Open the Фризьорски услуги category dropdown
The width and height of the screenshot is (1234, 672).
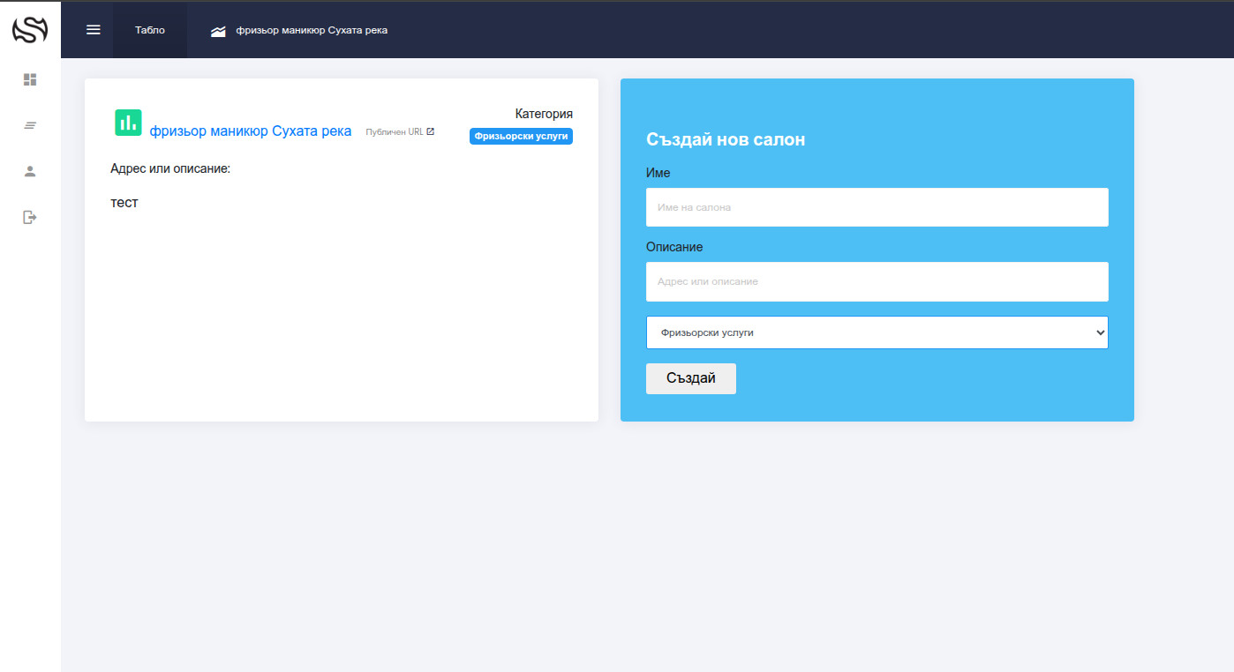pyautogui.click(x=877, y=332)
